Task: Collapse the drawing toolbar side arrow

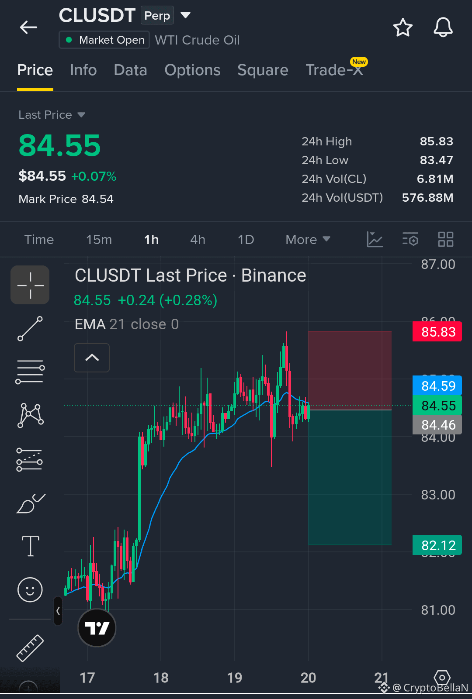Action: [x=58, y=611]
